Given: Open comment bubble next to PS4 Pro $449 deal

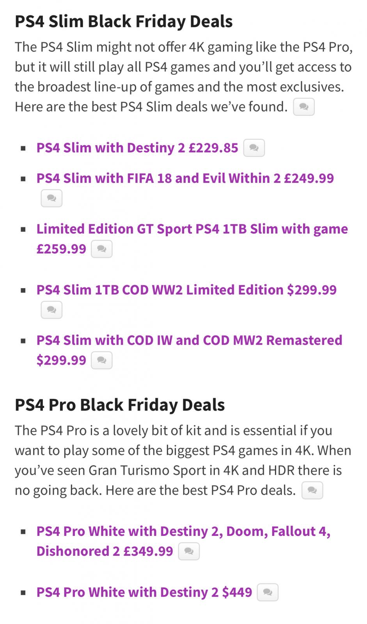Looking at the screenshot, I should click(x=268, y=592).
